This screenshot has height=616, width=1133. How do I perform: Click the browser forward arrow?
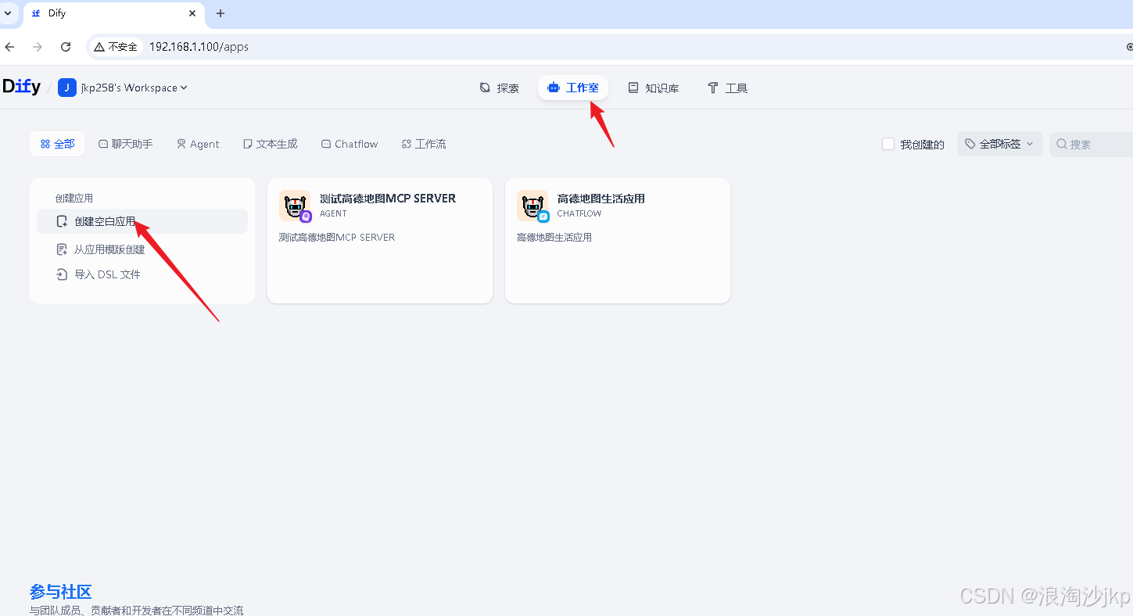(x=38, y=47)
